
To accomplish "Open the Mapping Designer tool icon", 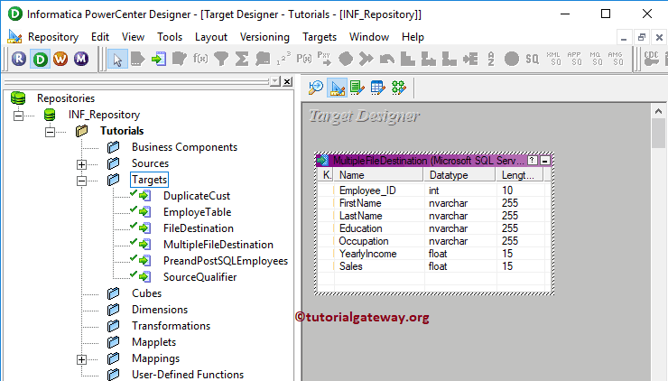I will pos(399,88).
